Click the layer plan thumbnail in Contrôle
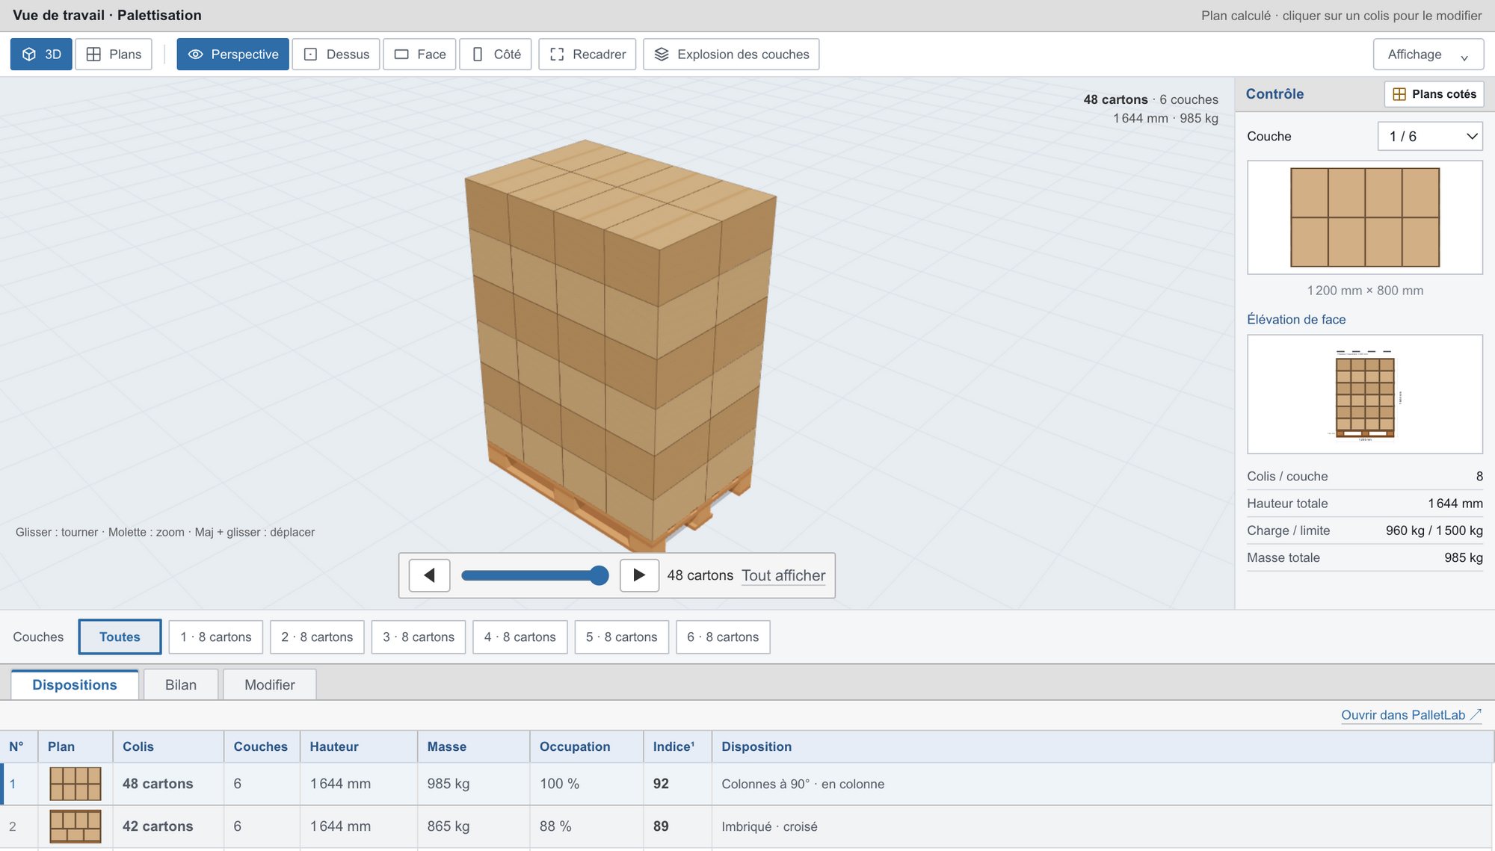Viewport: 1495px width, 851px height. [1365, 217]
